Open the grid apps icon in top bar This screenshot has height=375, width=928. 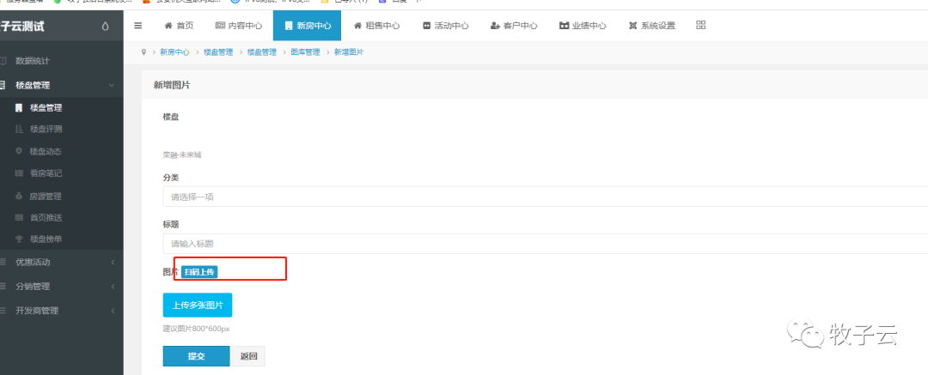point(701,25)
